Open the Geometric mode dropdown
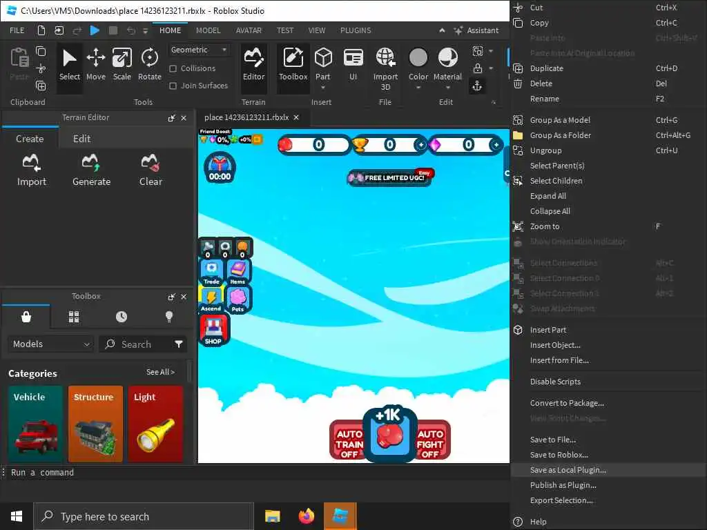707x530 pixels. click(199, 50)
